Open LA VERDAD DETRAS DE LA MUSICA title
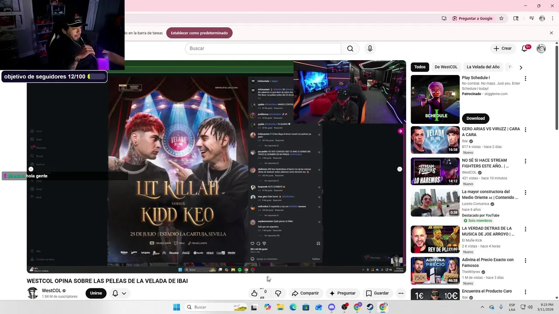 pos(488,231)
